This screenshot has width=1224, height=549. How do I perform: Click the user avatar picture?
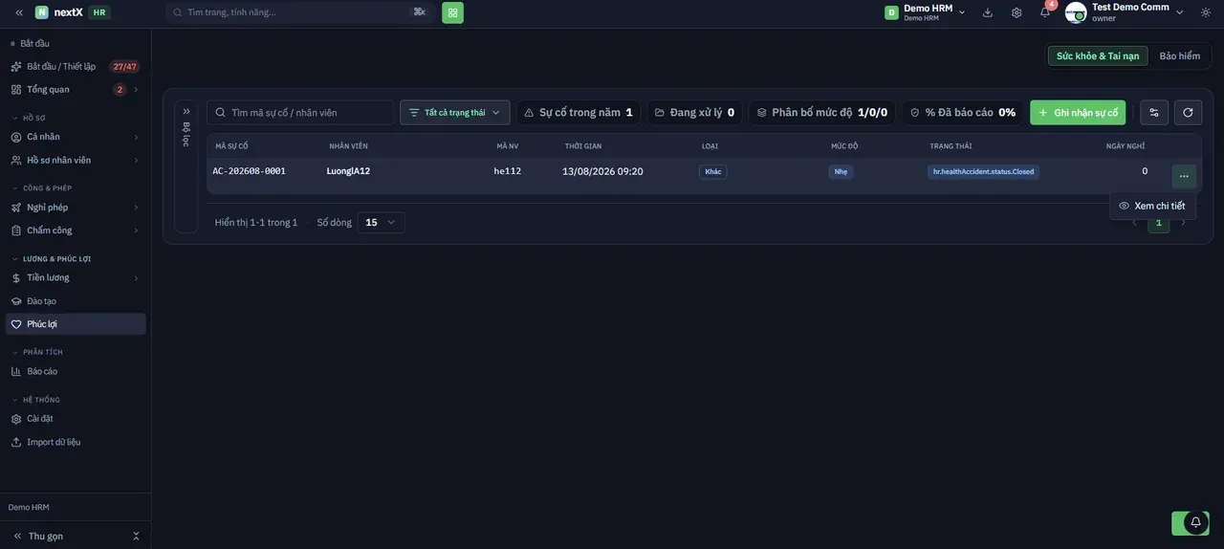(1076, 12)
